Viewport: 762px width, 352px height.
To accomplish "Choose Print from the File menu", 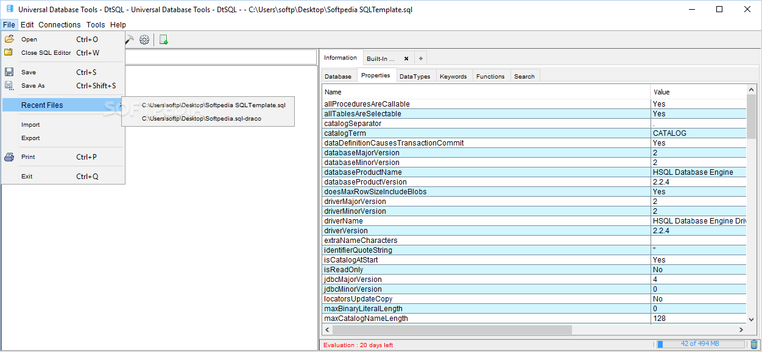I will point(63,157).
